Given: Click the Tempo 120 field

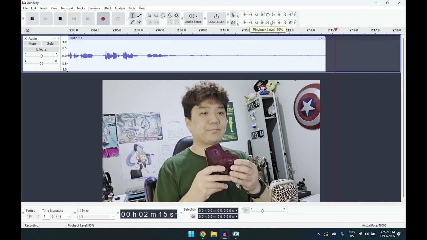Looking at the screenshot, I should point(31,217).
